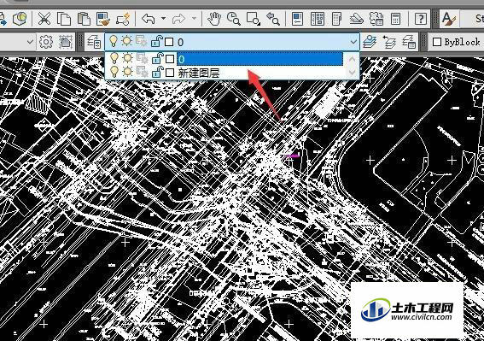
Task: Click the layer list scroll up arrow
Action: click(353, 59)
